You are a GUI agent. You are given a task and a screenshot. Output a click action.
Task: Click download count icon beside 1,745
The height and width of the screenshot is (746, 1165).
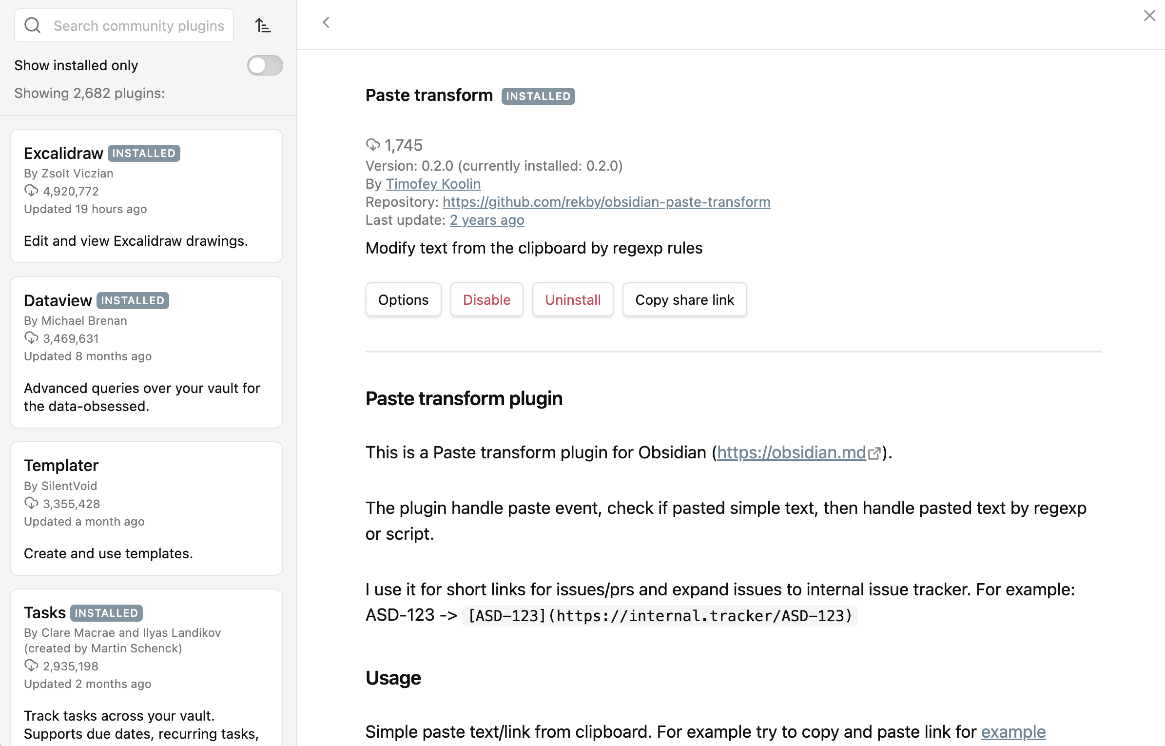tap(373, 145)
